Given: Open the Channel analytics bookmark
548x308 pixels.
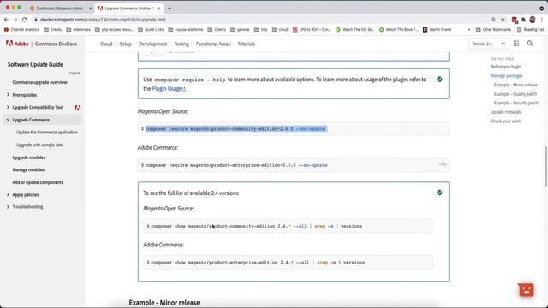Looking at the screenshot, I should [x=21, y=30].
